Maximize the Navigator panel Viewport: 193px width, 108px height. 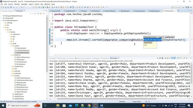tap(46, 11)
